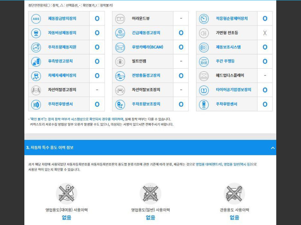Click the ABS 제동잠금방지장치 icon

pyautogui.click(x=36, y=18)
